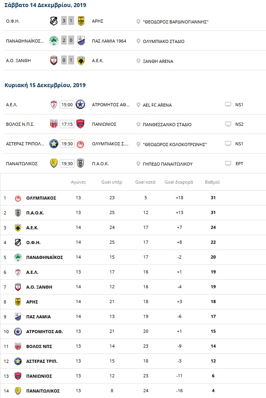Sort standings by the Βαθμοί column header
Viewport: 266px width, 398px height.
tap(213, 182)
